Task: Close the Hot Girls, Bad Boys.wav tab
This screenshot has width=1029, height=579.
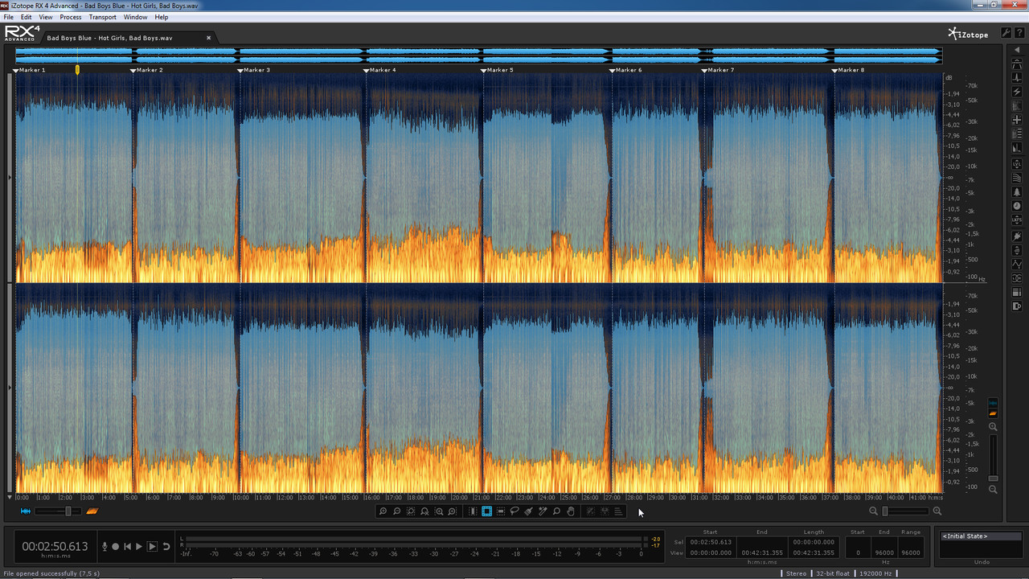Action: [x=209, y=38]
